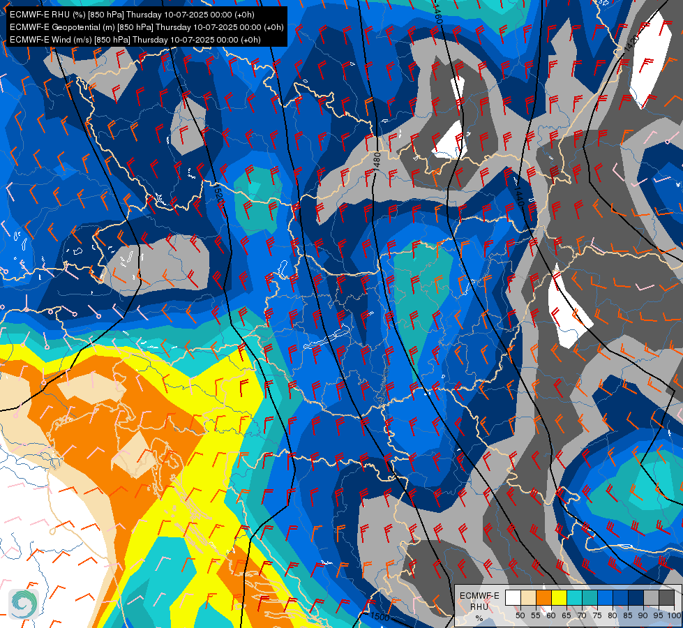Select the white below-50% legend swatch
683x628 pixels.
513,597
